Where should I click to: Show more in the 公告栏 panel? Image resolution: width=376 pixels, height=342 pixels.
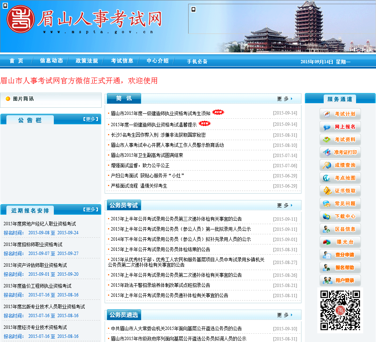(89, 119)
